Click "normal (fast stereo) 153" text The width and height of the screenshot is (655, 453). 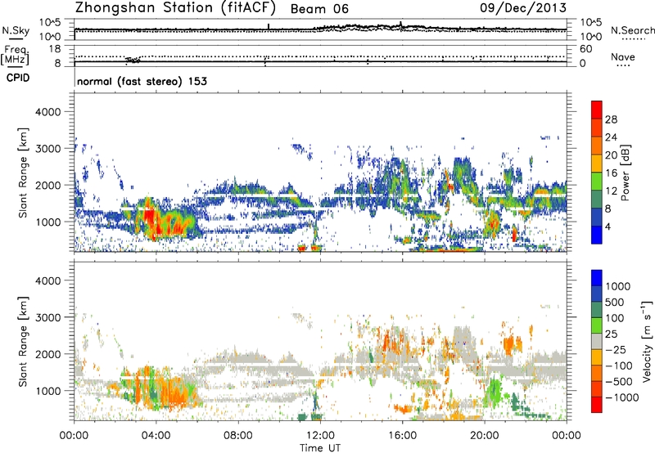(x=142, y=81)
